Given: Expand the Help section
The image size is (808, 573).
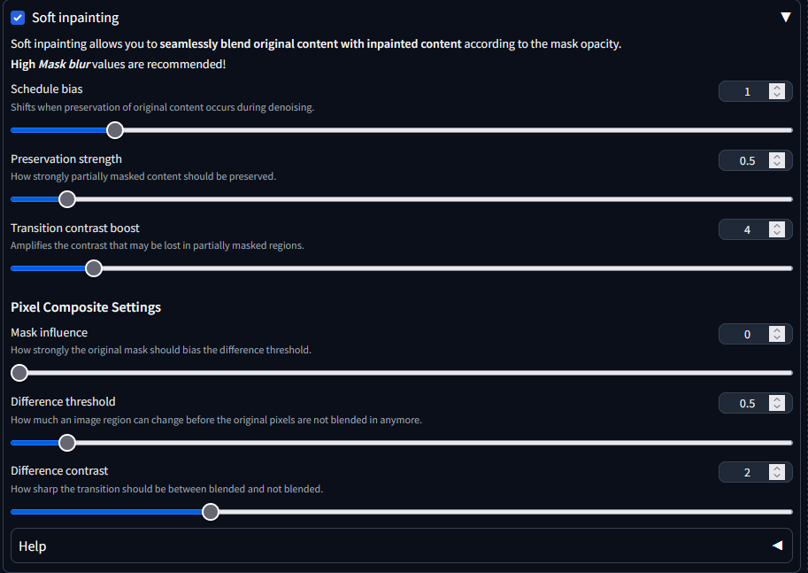Looking at the screenshot, I should click(x=777, y=546).
